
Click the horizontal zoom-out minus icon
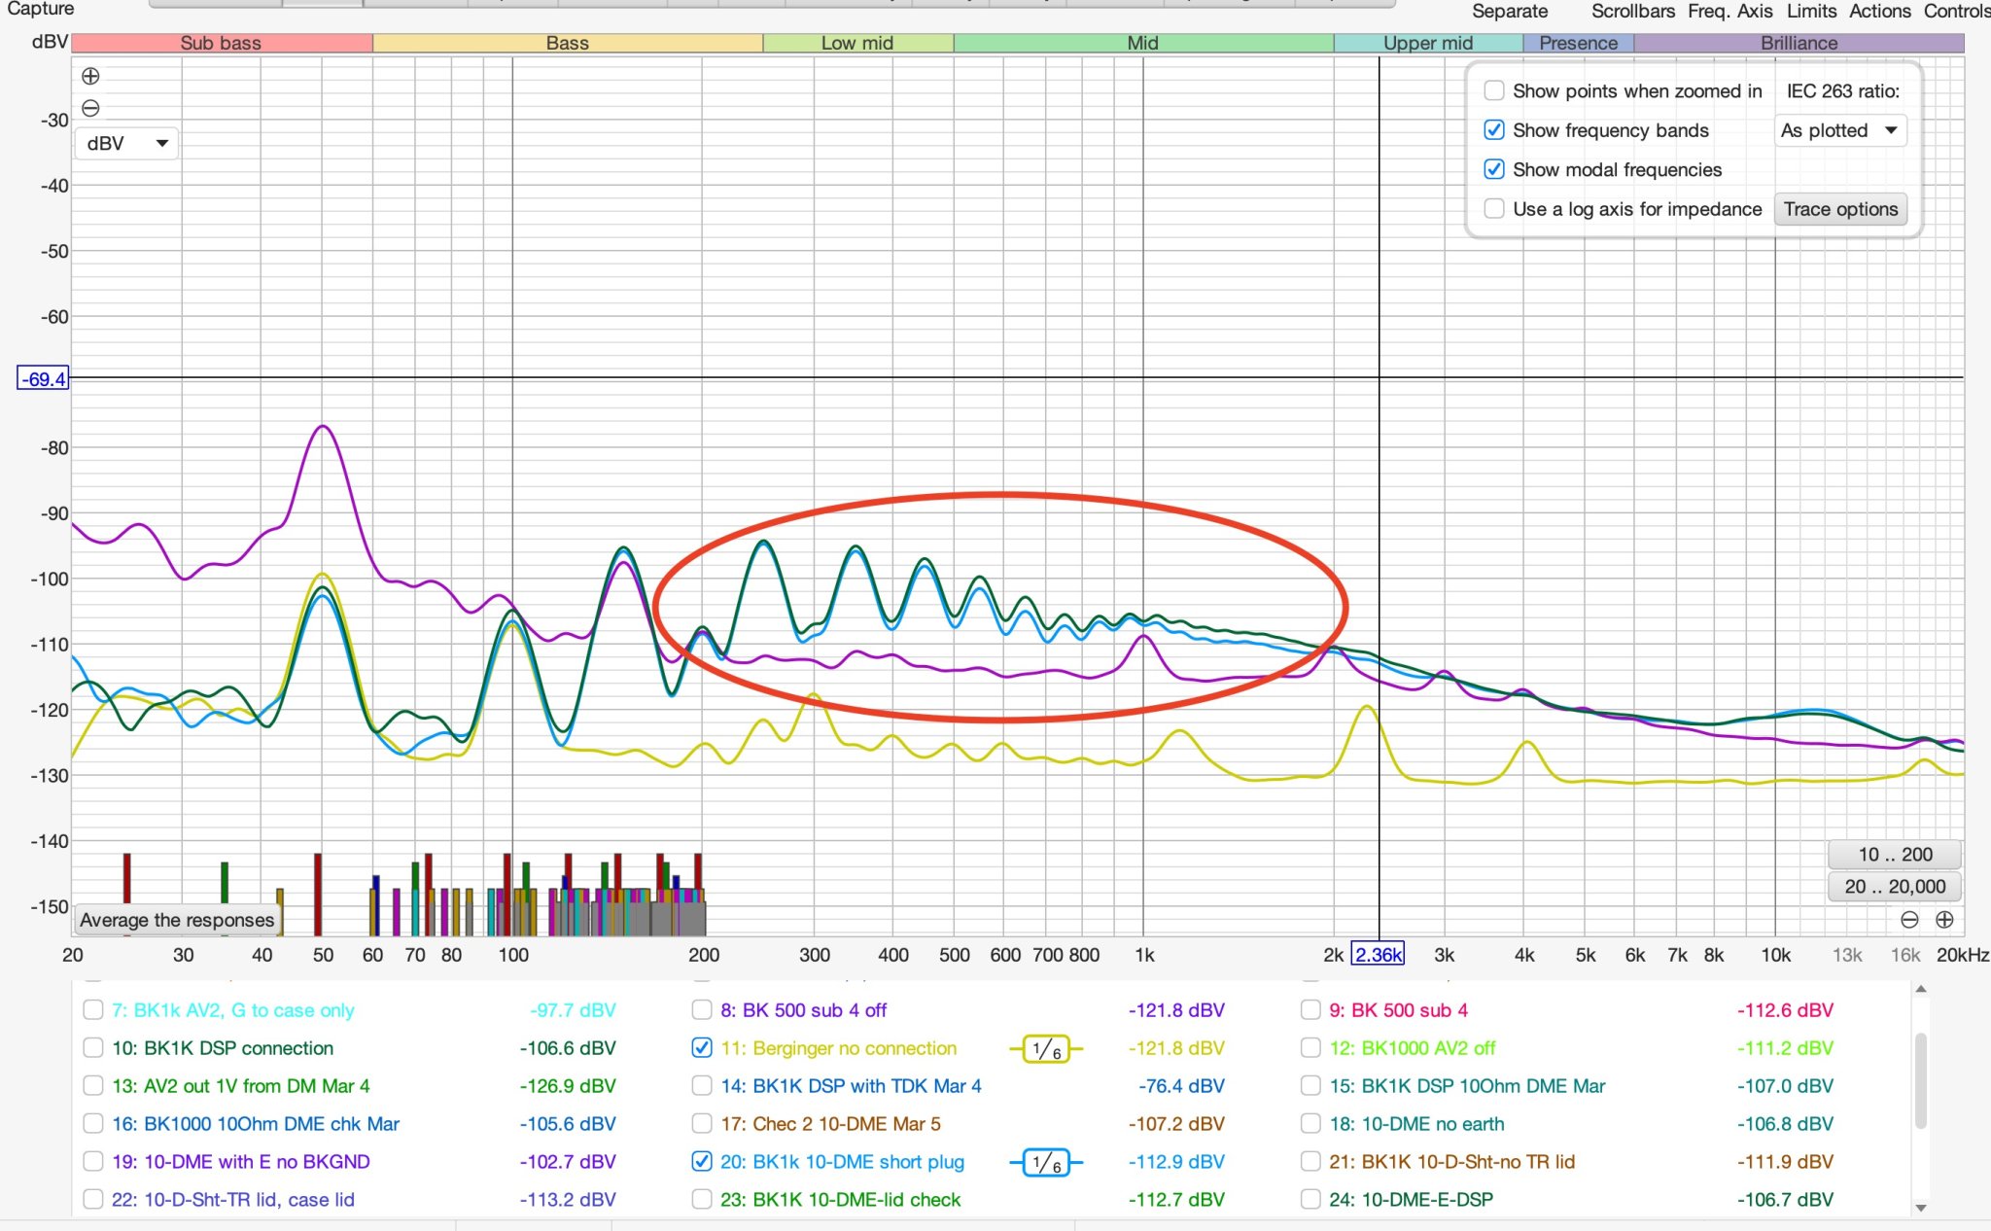pyautogui.click(x=1909, y=920)
